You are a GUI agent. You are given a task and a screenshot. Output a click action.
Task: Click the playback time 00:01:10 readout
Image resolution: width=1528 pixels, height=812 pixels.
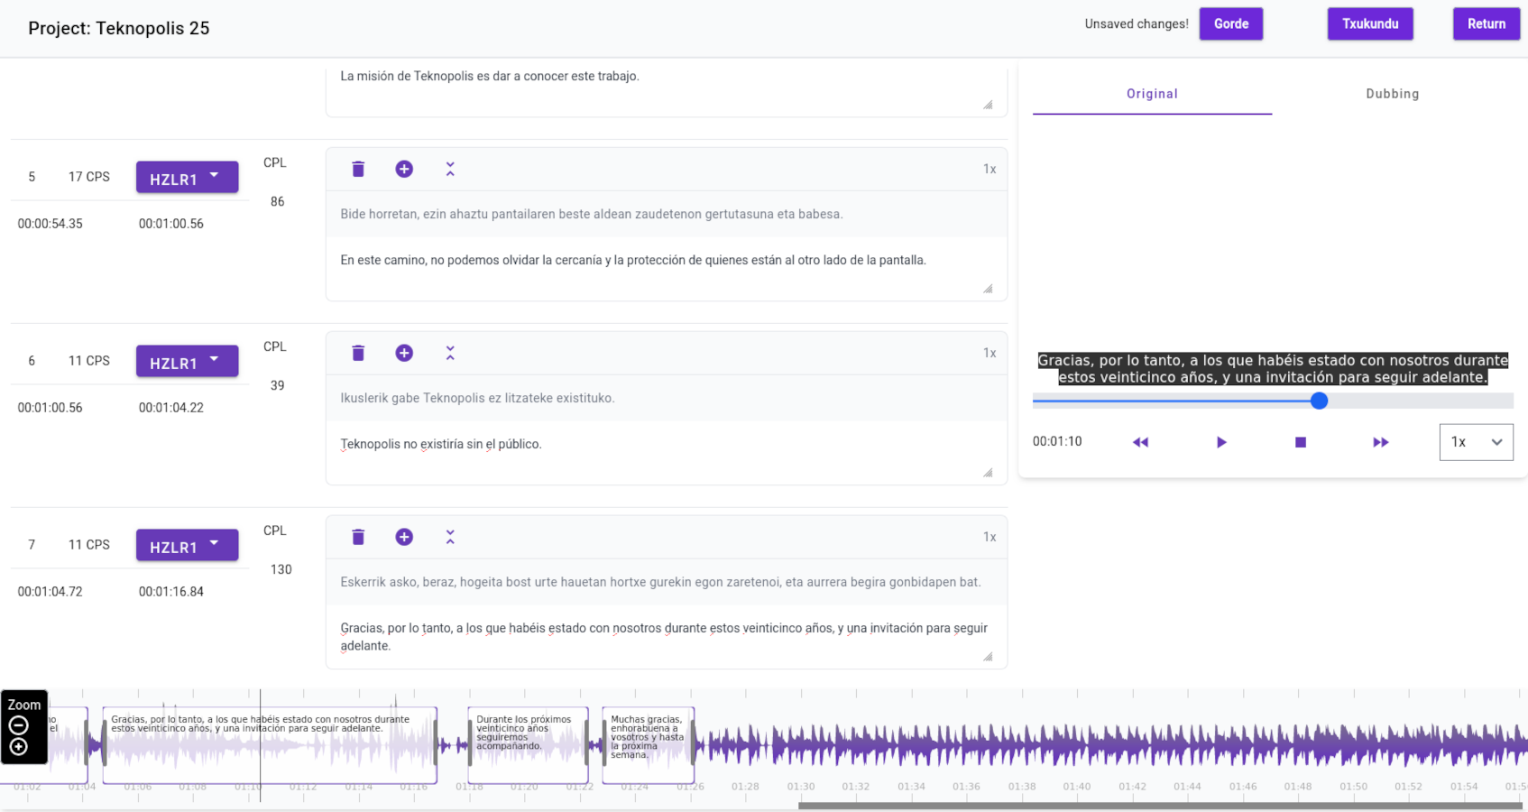pos(1057,442)
